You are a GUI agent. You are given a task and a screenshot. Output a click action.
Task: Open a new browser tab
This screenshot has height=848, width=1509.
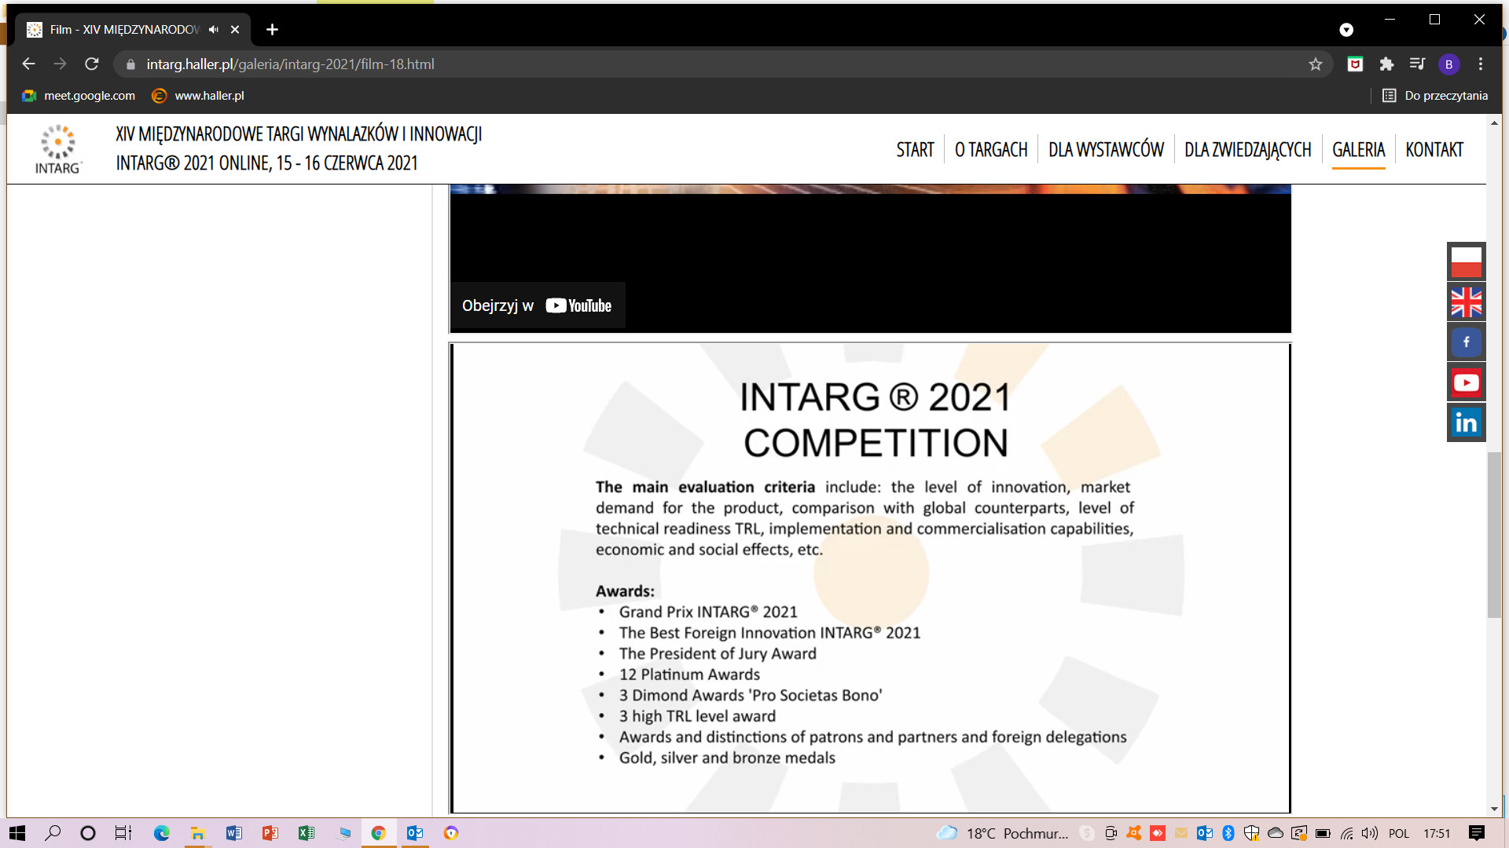click(272, 29)
